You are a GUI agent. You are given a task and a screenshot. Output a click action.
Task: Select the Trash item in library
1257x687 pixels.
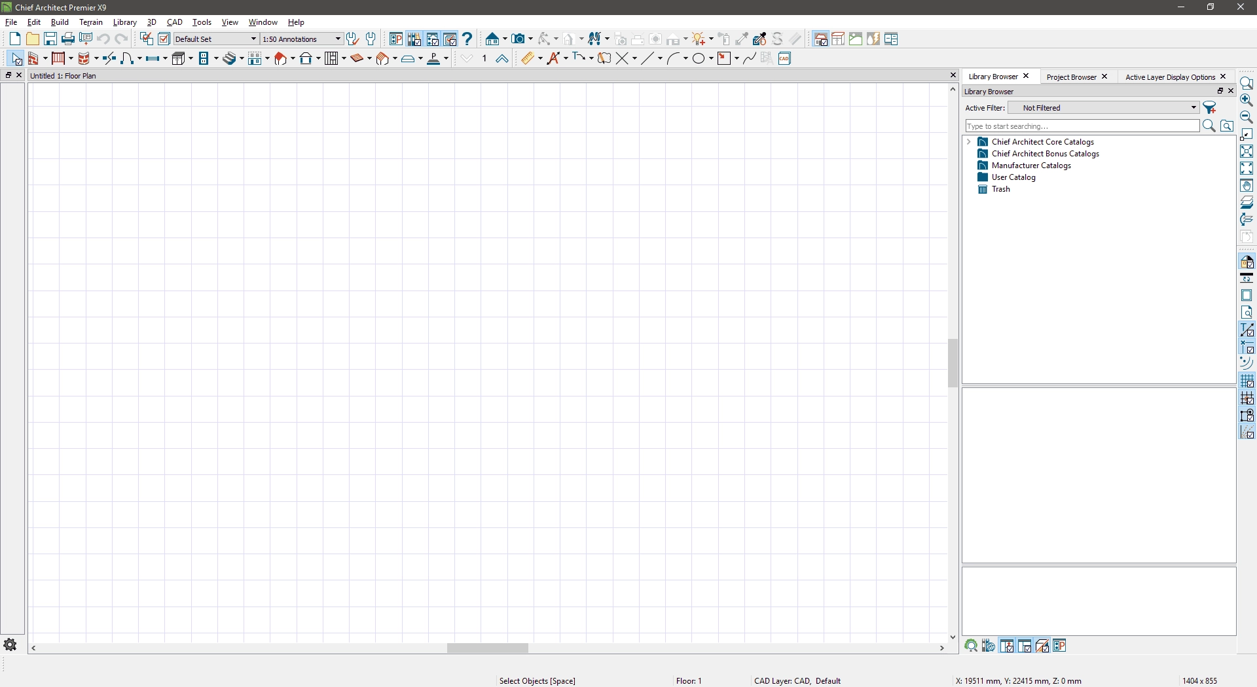1000,189
